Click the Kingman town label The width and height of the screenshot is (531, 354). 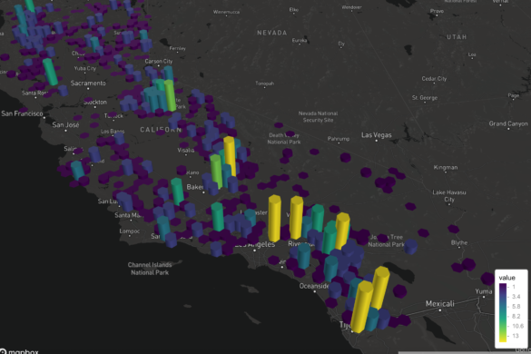446,167
